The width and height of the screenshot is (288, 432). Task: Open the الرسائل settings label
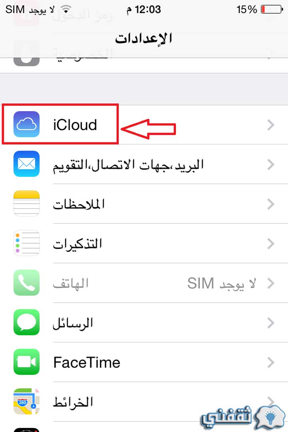[x=73, y=323]
